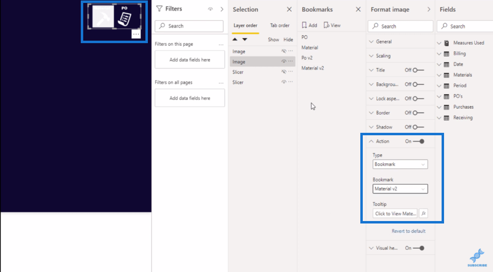493x272 pixels.
Task: Expand the PO's table
Action: click(x=439, y=97)
